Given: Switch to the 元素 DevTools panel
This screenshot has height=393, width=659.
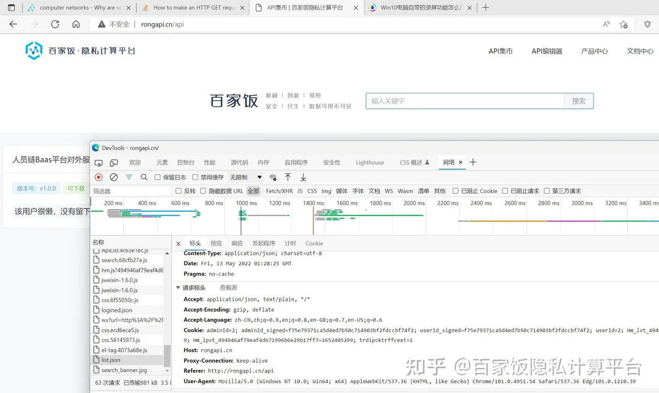Looking at the screenshot, I should [162, 162].
